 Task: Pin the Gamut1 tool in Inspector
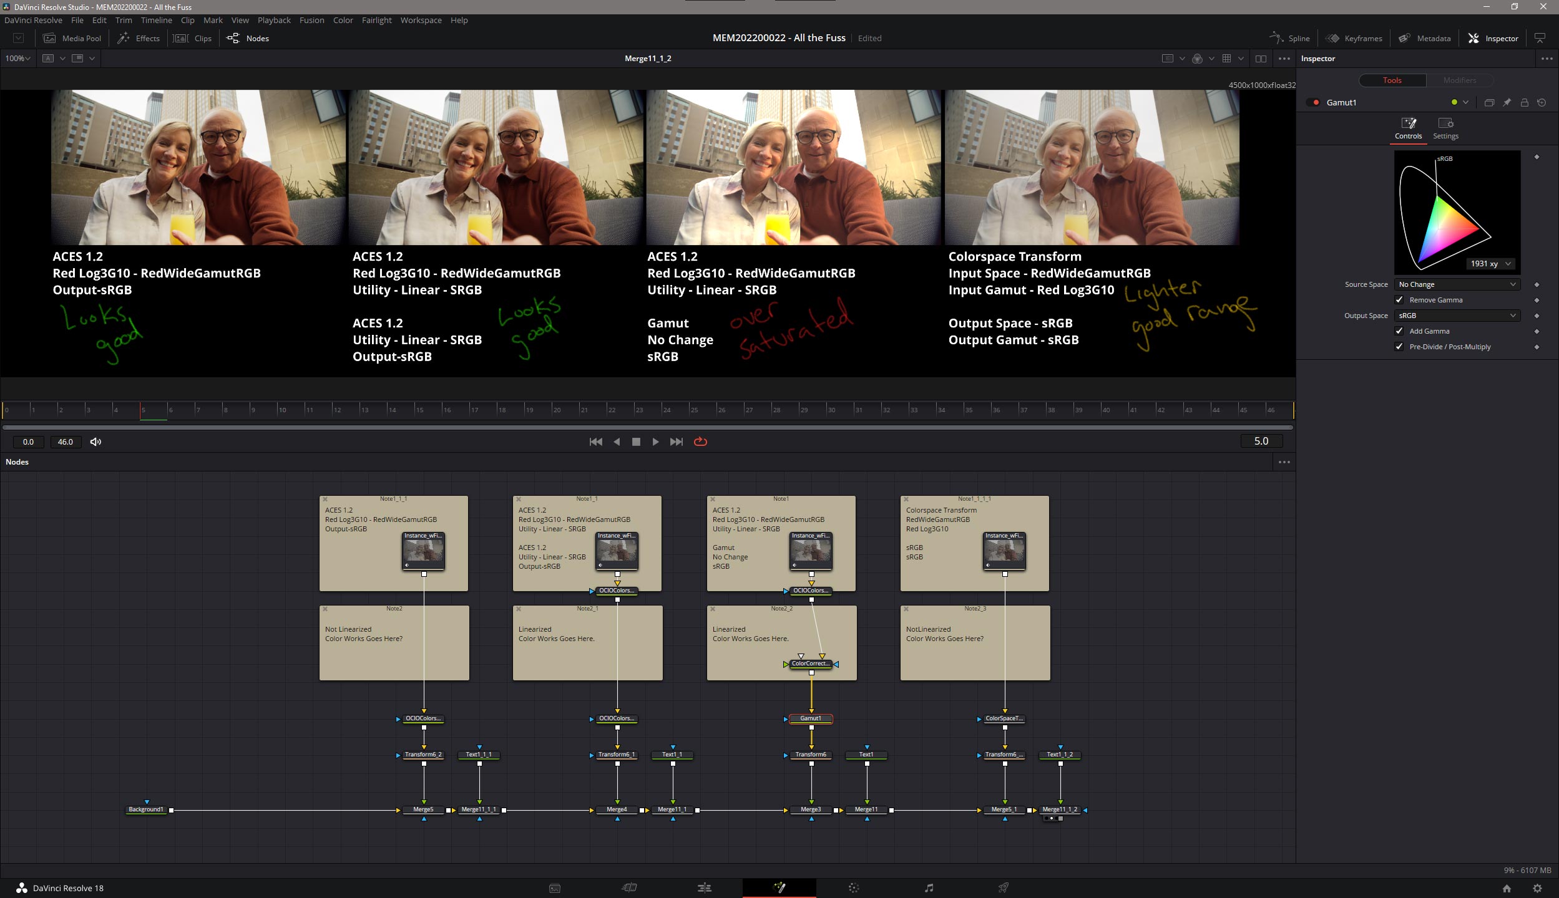1507,102
